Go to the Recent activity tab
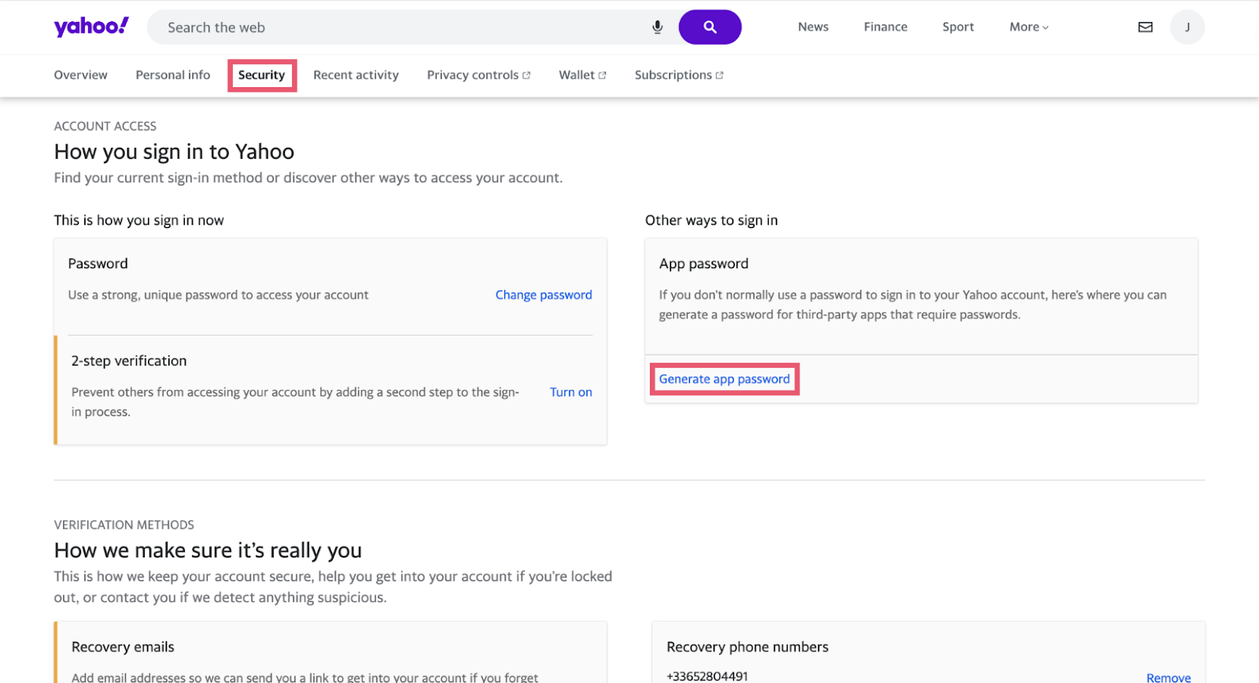This screenshot has width=1259, height=683. click(356, 75)
